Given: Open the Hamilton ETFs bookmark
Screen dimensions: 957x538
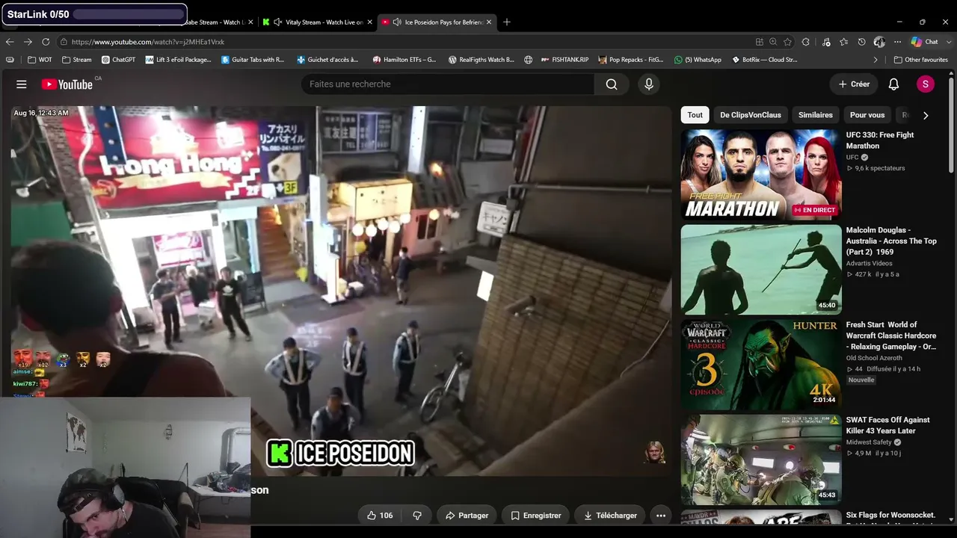Looking at the screenshot, I should pos(404,60).
